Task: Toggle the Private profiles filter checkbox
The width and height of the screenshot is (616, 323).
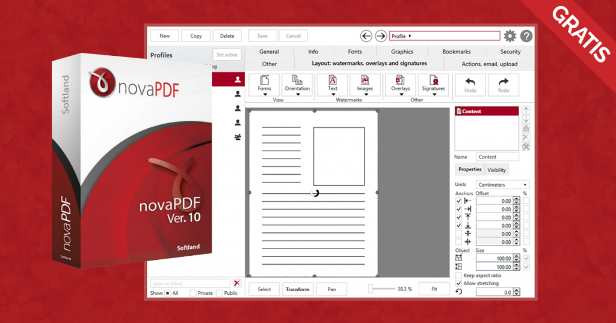Action: click(x=193, y=293)
